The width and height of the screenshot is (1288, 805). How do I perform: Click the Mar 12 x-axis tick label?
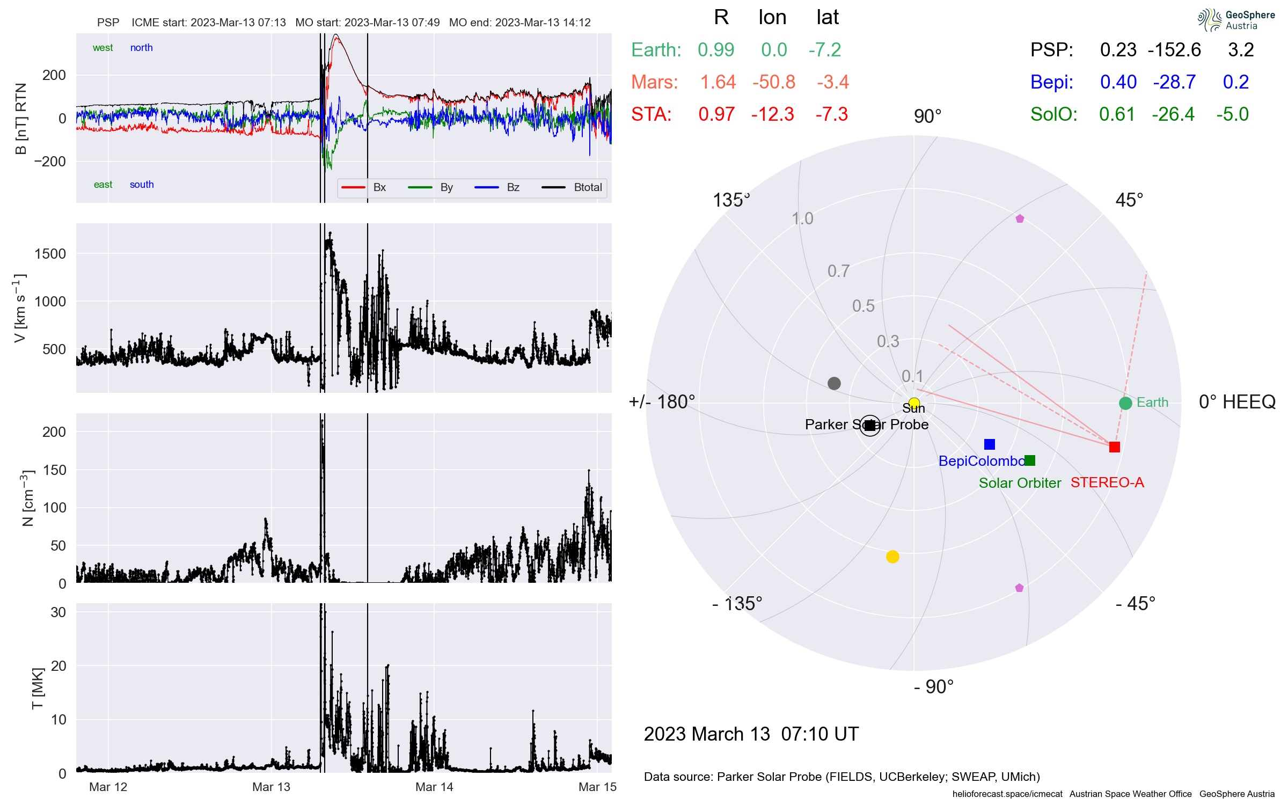tap(108, 787)
